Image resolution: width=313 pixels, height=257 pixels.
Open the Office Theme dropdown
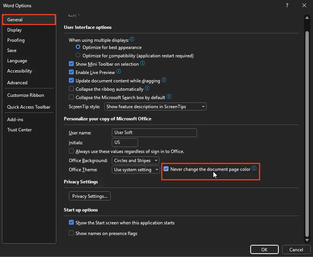135,170
